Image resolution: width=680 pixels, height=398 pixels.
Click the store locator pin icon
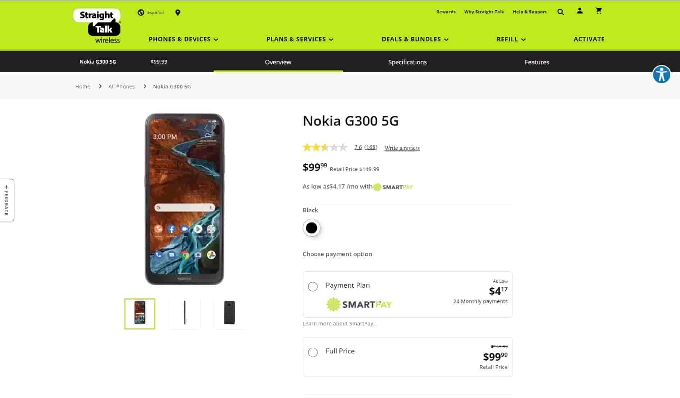click(x=178, y=12)
